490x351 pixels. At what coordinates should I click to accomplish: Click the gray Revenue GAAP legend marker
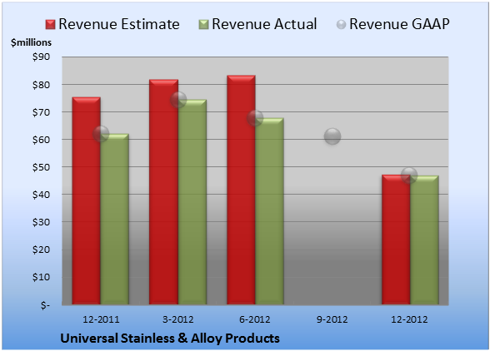342,25
